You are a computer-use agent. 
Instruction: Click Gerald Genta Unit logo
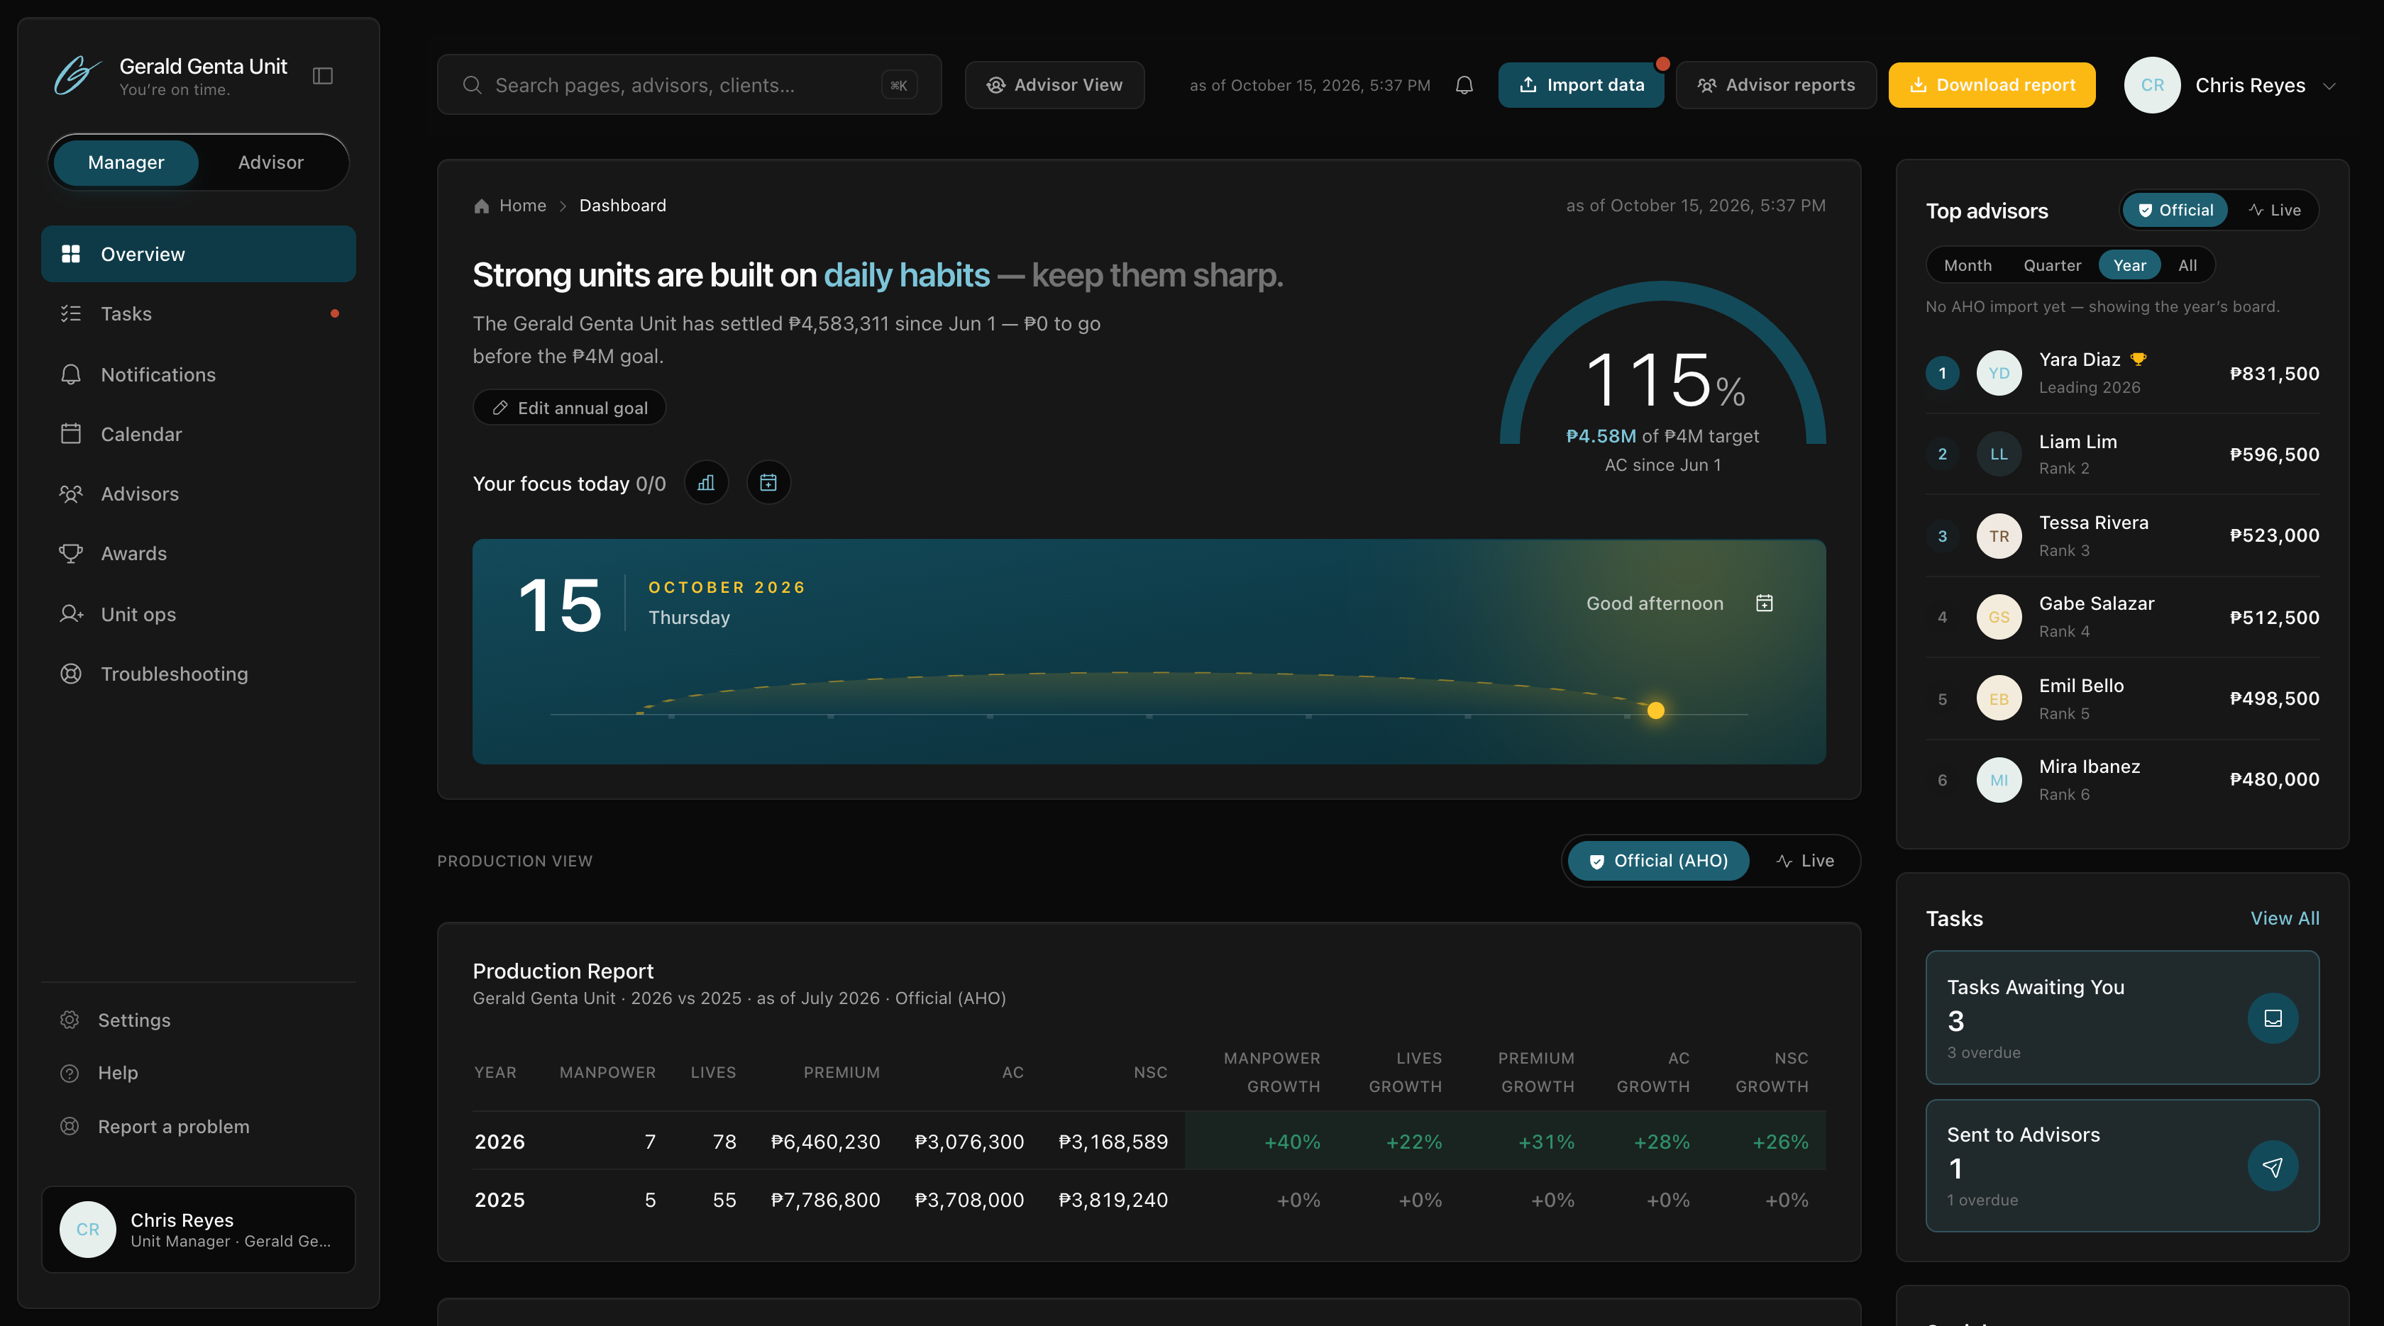pos(77,76)
